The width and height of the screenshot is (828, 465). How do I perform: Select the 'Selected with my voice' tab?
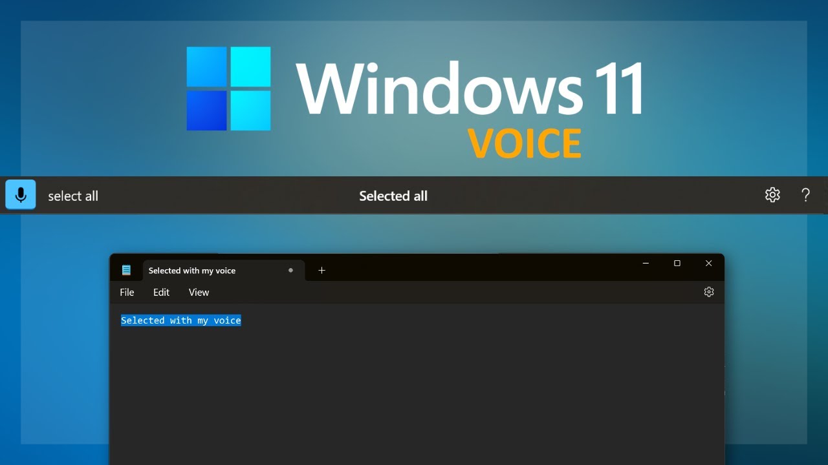223,271
